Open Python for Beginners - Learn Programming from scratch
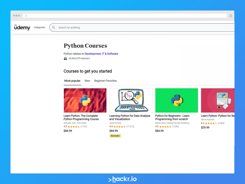The height and width of the screenshot is (184, 245). tap(172, 117)
